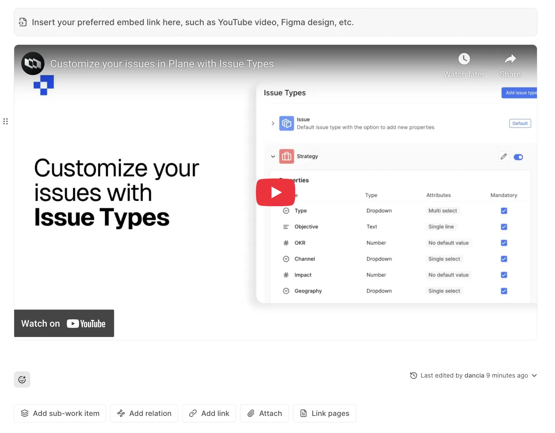Image resolution: width=555 pixels, height=433 pixels.
Task: Click the Strategy edit pencil icon
Action: pyautogui.click(x=503, y=157)
